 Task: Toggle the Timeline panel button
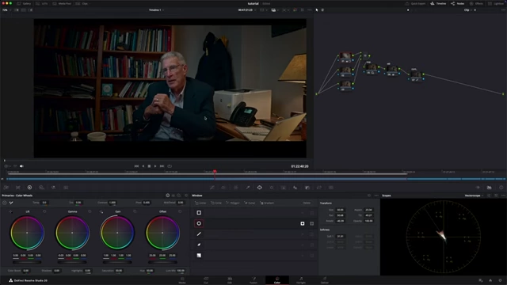pyautogui.click(x=438, y=3)
